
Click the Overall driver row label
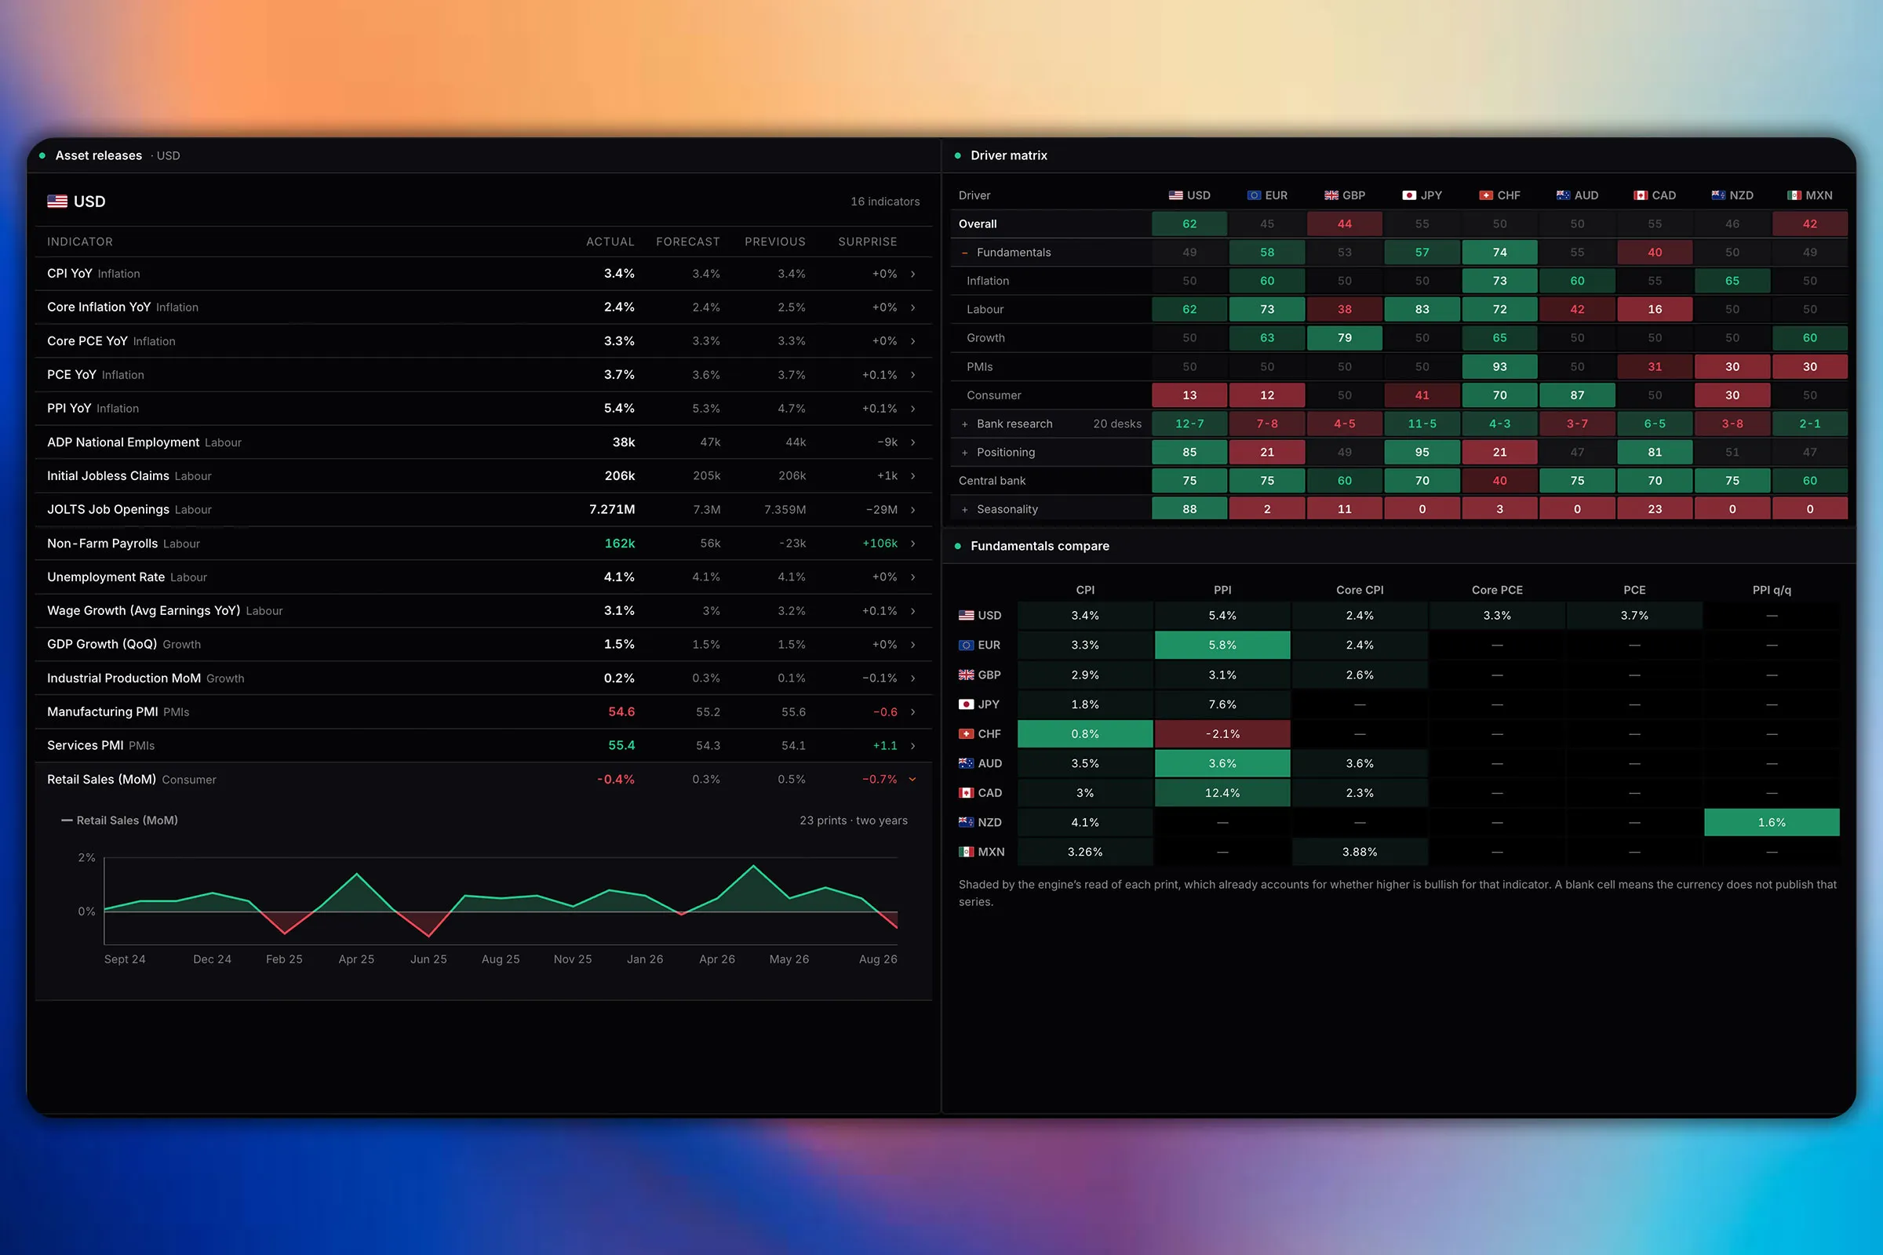click(978, 224)
